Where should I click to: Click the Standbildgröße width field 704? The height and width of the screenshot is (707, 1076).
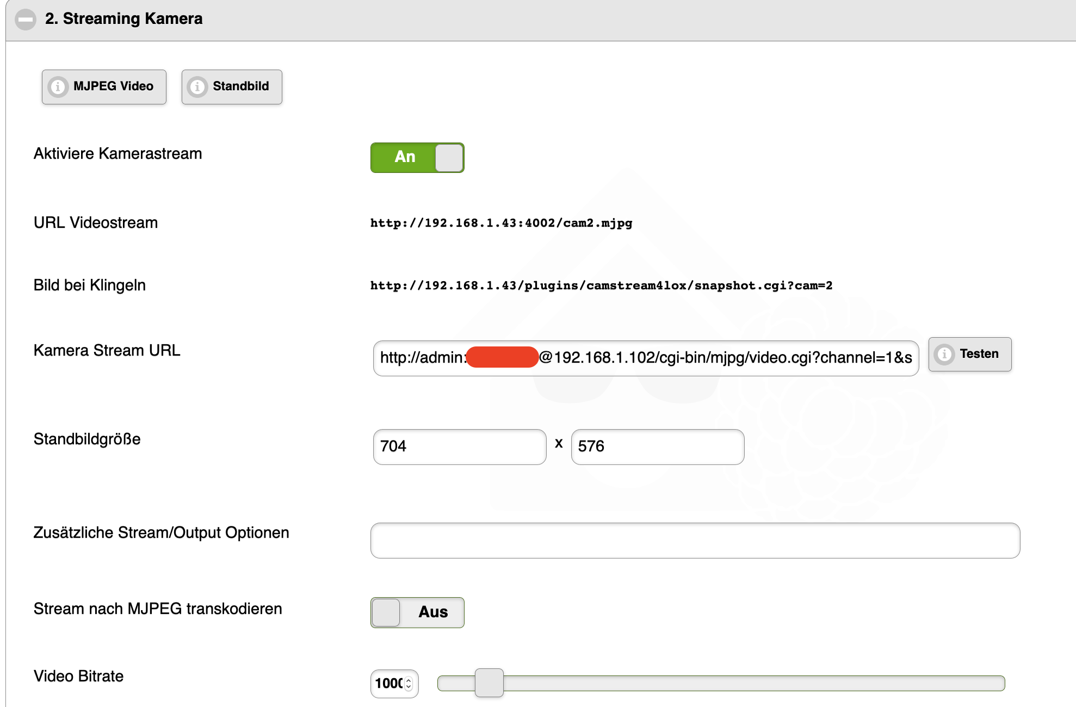pos(459,446)
